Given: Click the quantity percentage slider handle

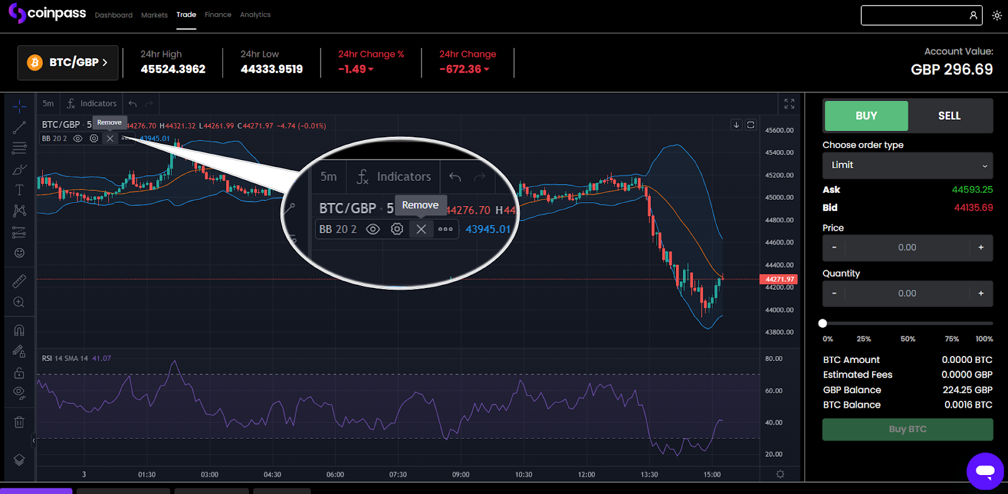Looking at the screenshot, I should tap(823, 323).
